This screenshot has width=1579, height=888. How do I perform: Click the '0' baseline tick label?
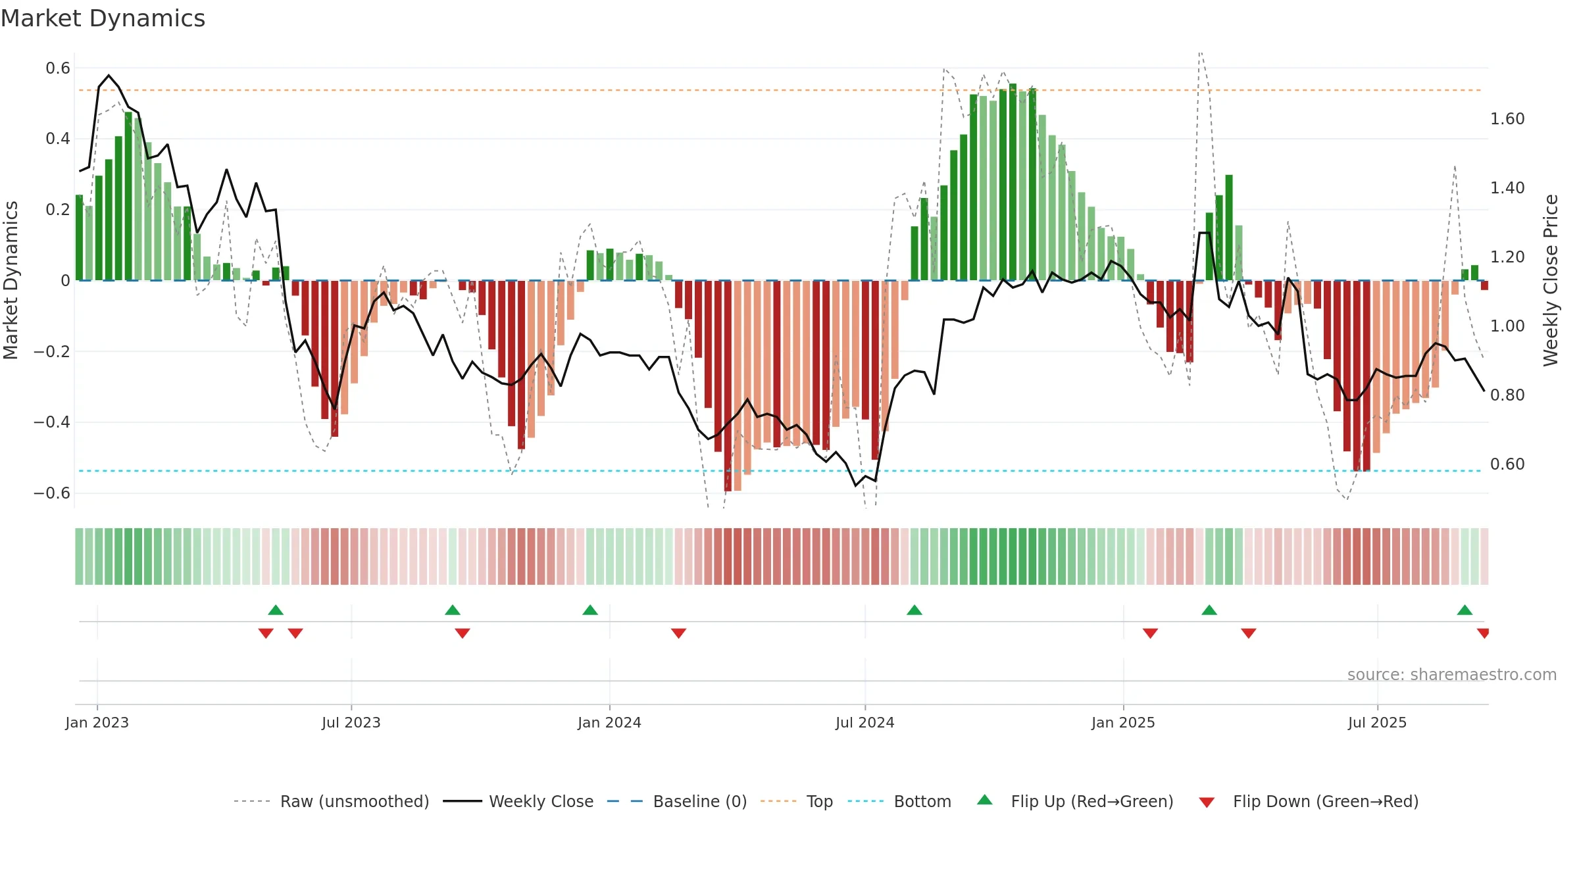(x=66, y=280)
